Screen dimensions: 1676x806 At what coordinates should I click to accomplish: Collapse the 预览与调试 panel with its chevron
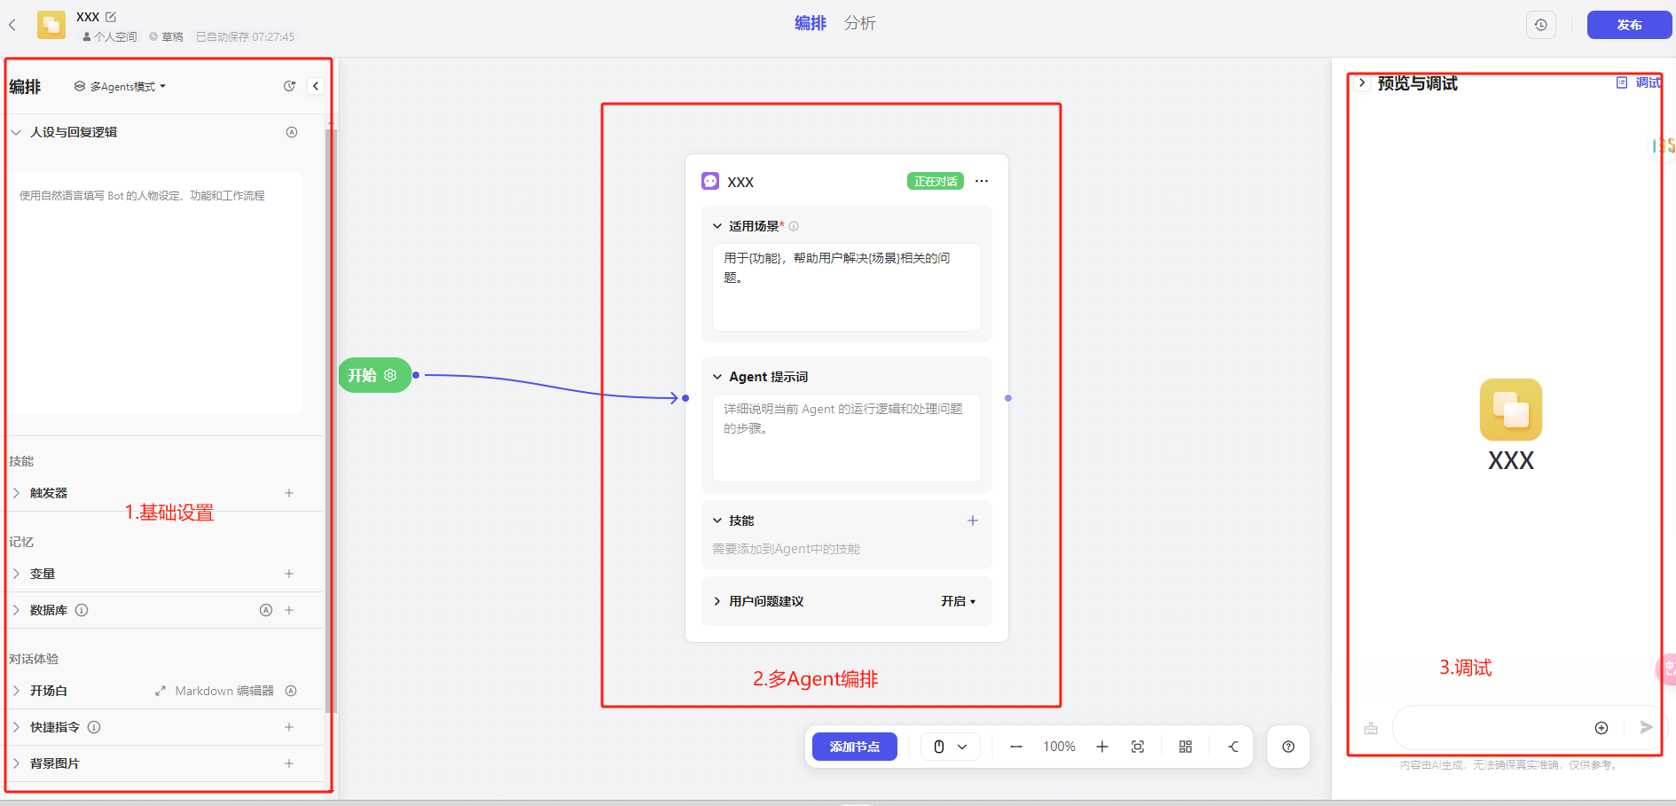coord(1362,82)
